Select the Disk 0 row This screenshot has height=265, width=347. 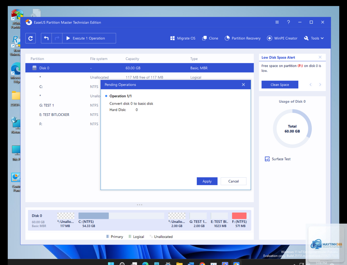click(139, 68)
